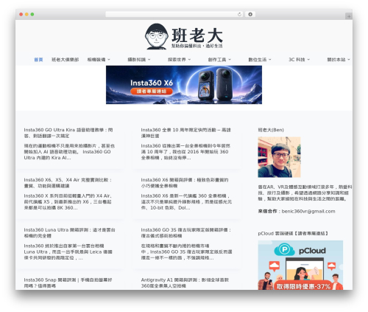
Task: Open the 班老大俱樂部 nav item
Action: pyautogui.click(x=65, y=60)
